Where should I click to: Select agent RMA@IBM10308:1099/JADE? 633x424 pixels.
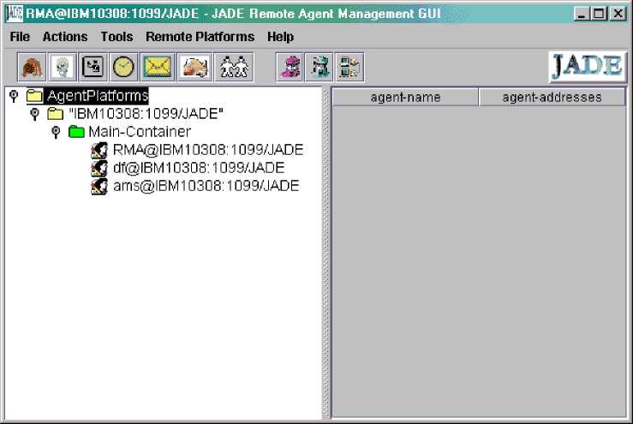pos(208,150)
